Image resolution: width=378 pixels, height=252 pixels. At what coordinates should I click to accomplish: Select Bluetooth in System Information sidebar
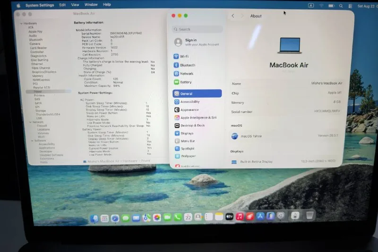pyautogui.click(x=36, y=40)
